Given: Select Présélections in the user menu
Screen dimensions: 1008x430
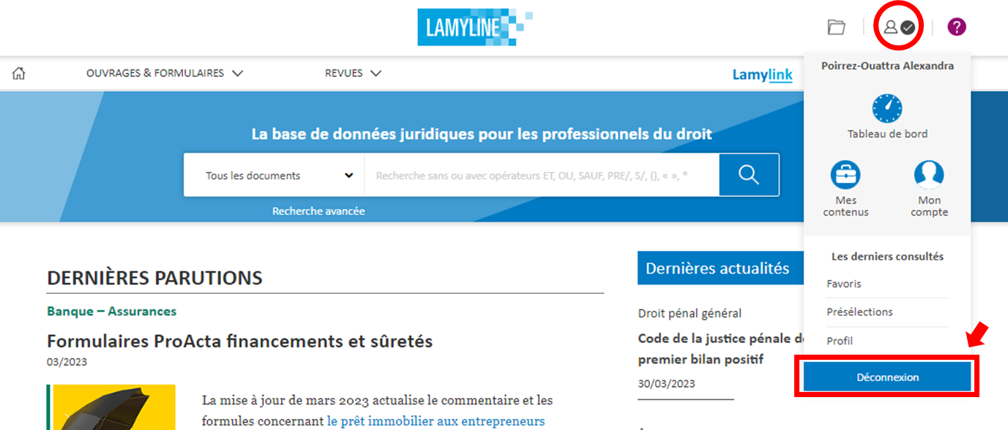Looking at the screenshot, I should point(859,312).
